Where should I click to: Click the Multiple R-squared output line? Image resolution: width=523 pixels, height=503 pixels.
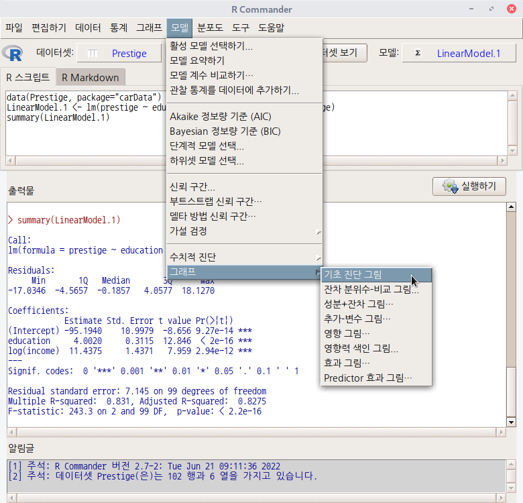pos(137,401)
